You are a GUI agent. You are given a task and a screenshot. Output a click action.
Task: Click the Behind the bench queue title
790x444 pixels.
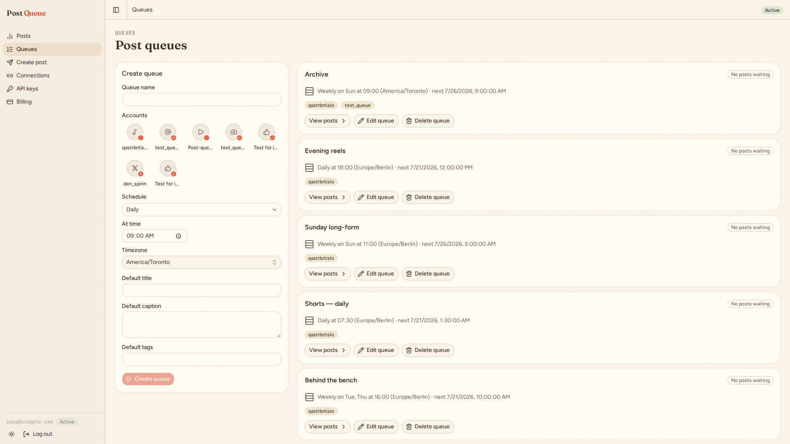(x=331, y=380)
